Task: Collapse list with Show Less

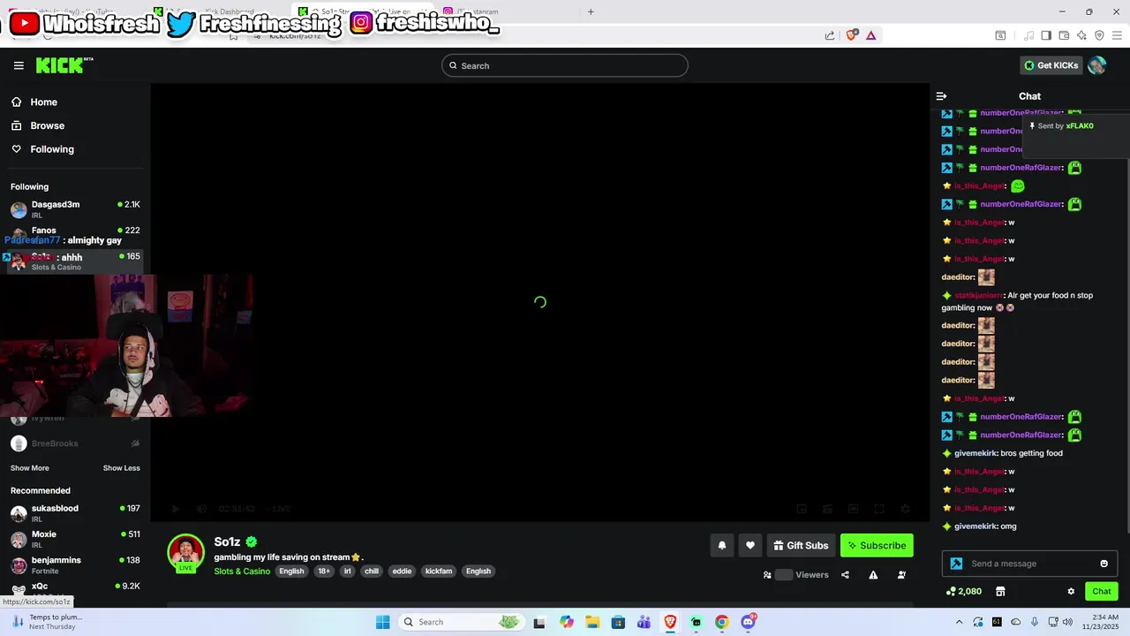Action: click(x=121, y=468)
